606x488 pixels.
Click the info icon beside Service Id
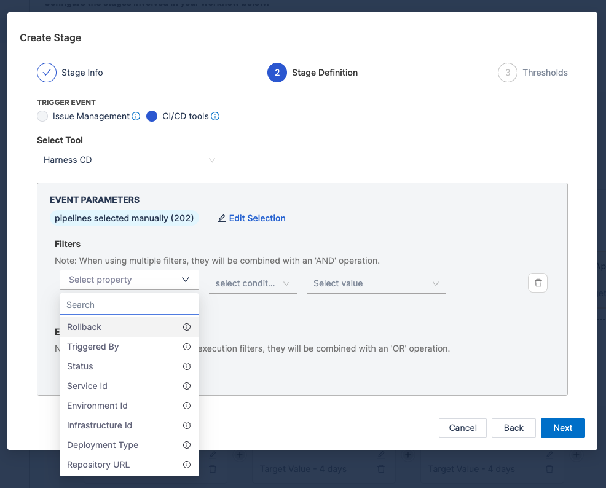pyautogui.click(x=187, y=386)
